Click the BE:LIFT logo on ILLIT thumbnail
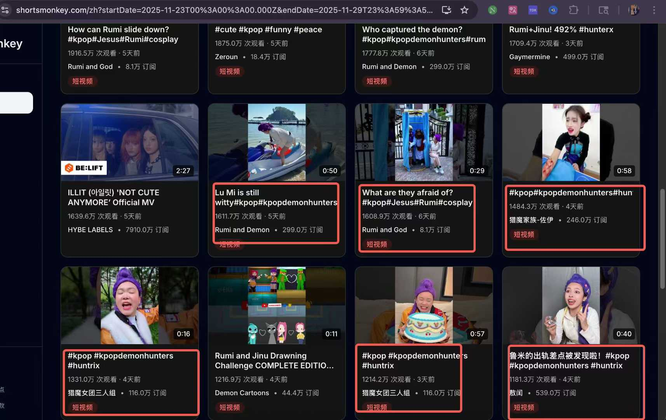The height and width of the screenshot is (420, 666). (x=84, y=168)
